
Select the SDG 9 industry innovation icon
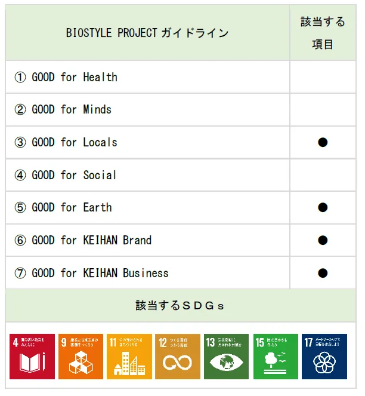point(81,357)
